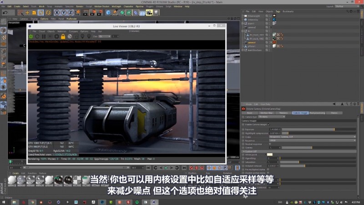This screenshot has height=205, width=364.
Task: Open the spline pen tool icon
Action: [x=115, y=13]
